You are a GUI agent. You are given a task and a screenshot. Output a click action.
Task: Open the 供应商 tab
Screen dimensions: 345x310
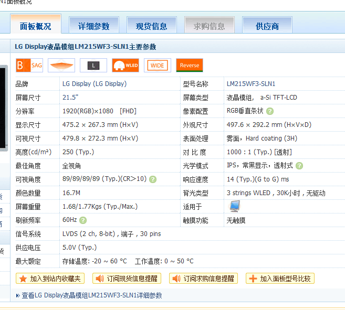click(267, 25)
